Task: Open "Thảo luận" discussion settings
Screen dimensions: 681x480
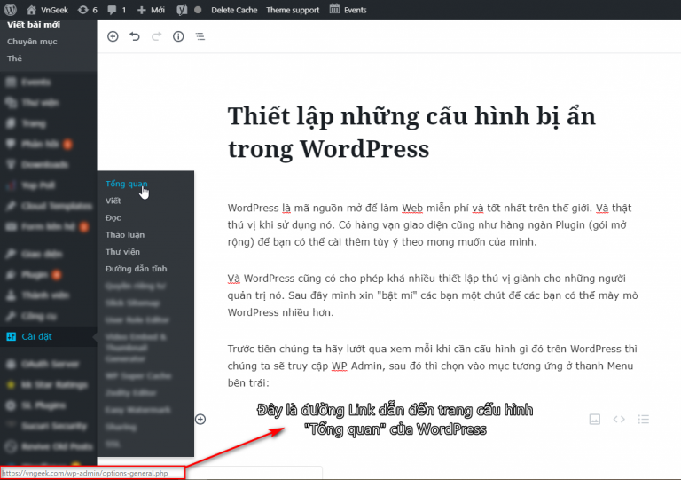Action: (x=125, y=234)
